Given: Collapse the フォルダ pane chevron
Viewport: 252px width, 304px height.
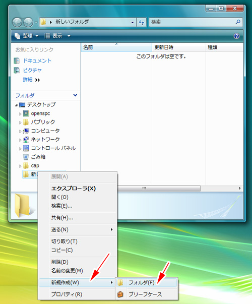Looking at the screenshot, I should coord(75,95).
